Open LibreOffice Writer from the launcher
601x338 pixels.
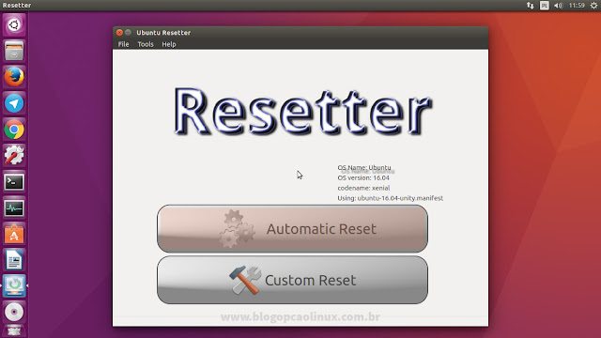point(14,260)
